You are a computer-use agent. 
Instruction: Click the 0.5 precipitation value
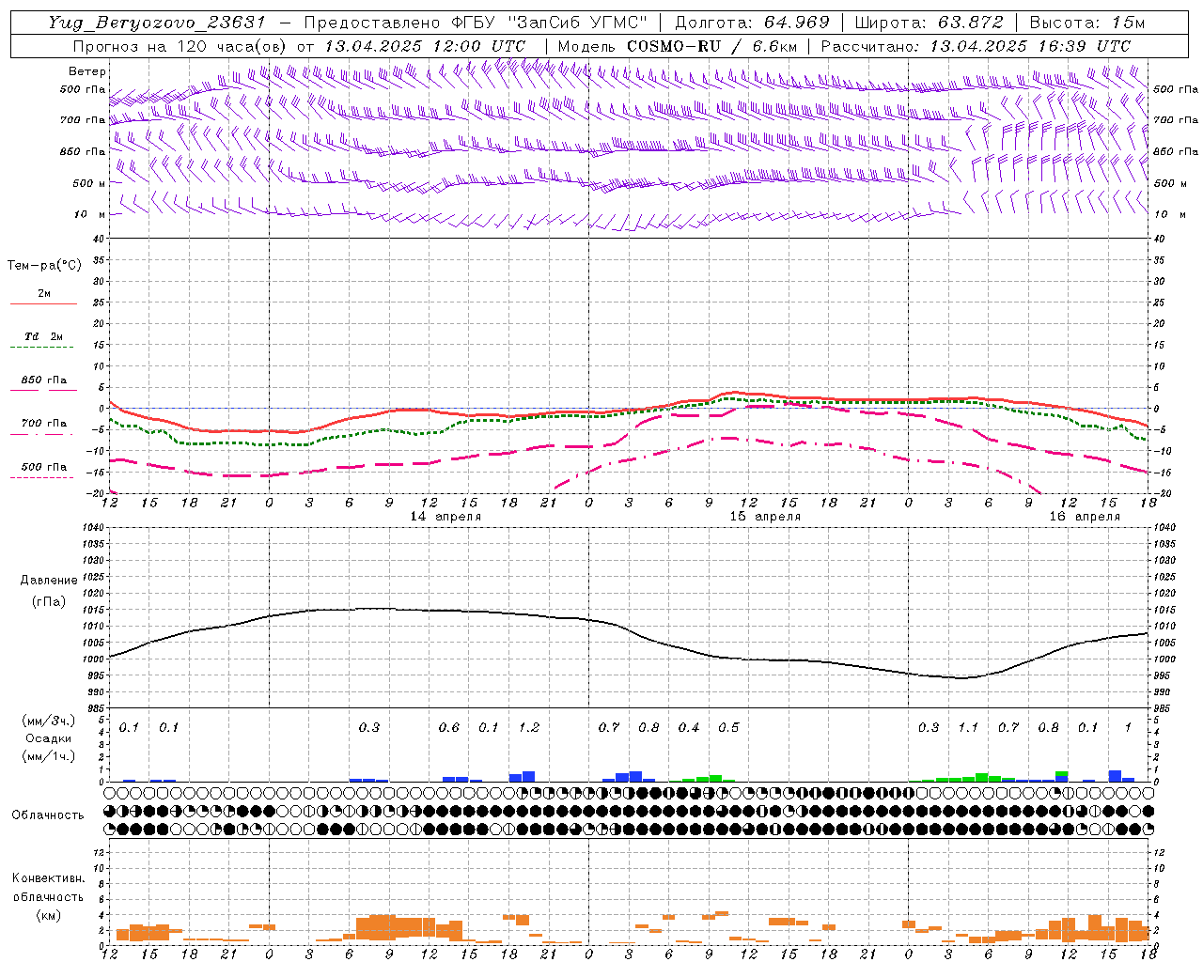tap(729, 728)
